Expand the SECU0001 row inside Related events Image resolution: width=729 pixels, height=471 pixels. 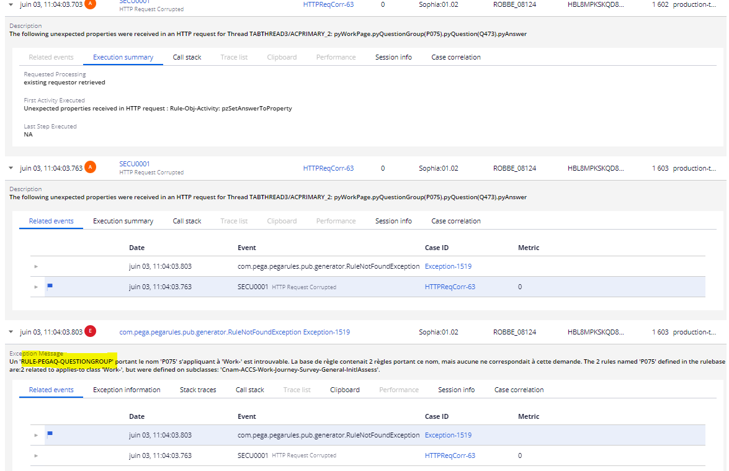[x=36, y=286]
